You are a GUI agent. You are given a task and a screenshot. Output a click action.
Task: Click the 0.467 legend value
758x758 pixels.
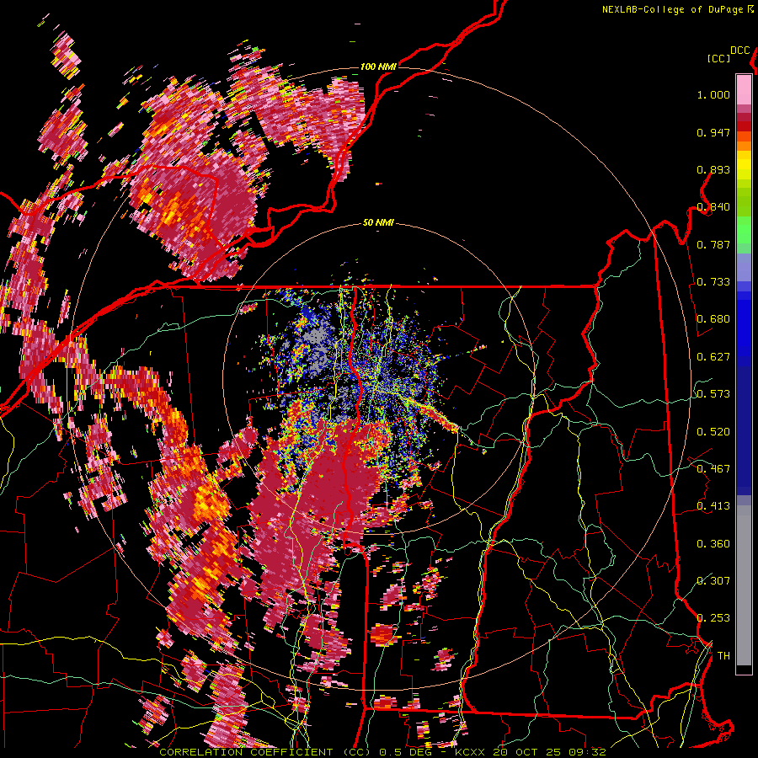coord(713,469)
